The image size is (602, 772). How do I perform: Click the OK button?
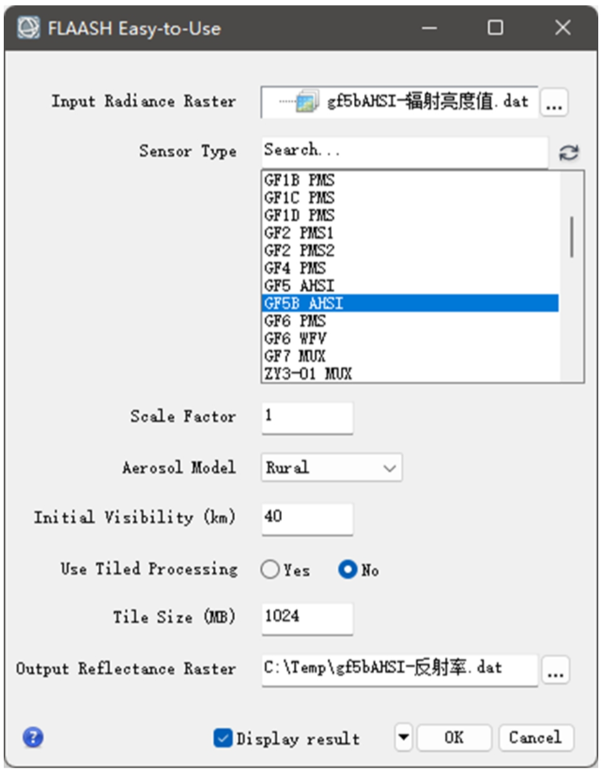(454, 737)
